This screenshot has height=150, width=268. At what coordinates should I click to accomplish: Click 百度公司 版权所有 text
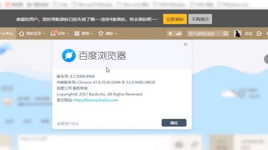coord(72,88)
